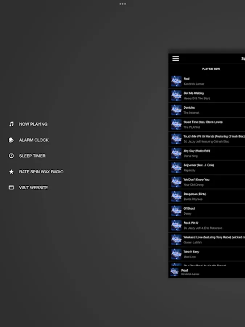Open Sleep Timer via its clock icon
The image size is (245, 327).
11,156
